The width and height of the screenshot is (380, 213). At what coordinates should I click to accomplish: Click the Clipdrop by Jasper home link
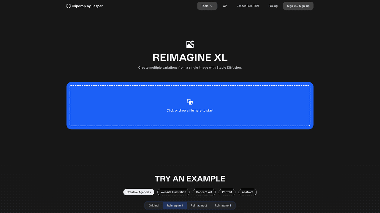[85, 6]
